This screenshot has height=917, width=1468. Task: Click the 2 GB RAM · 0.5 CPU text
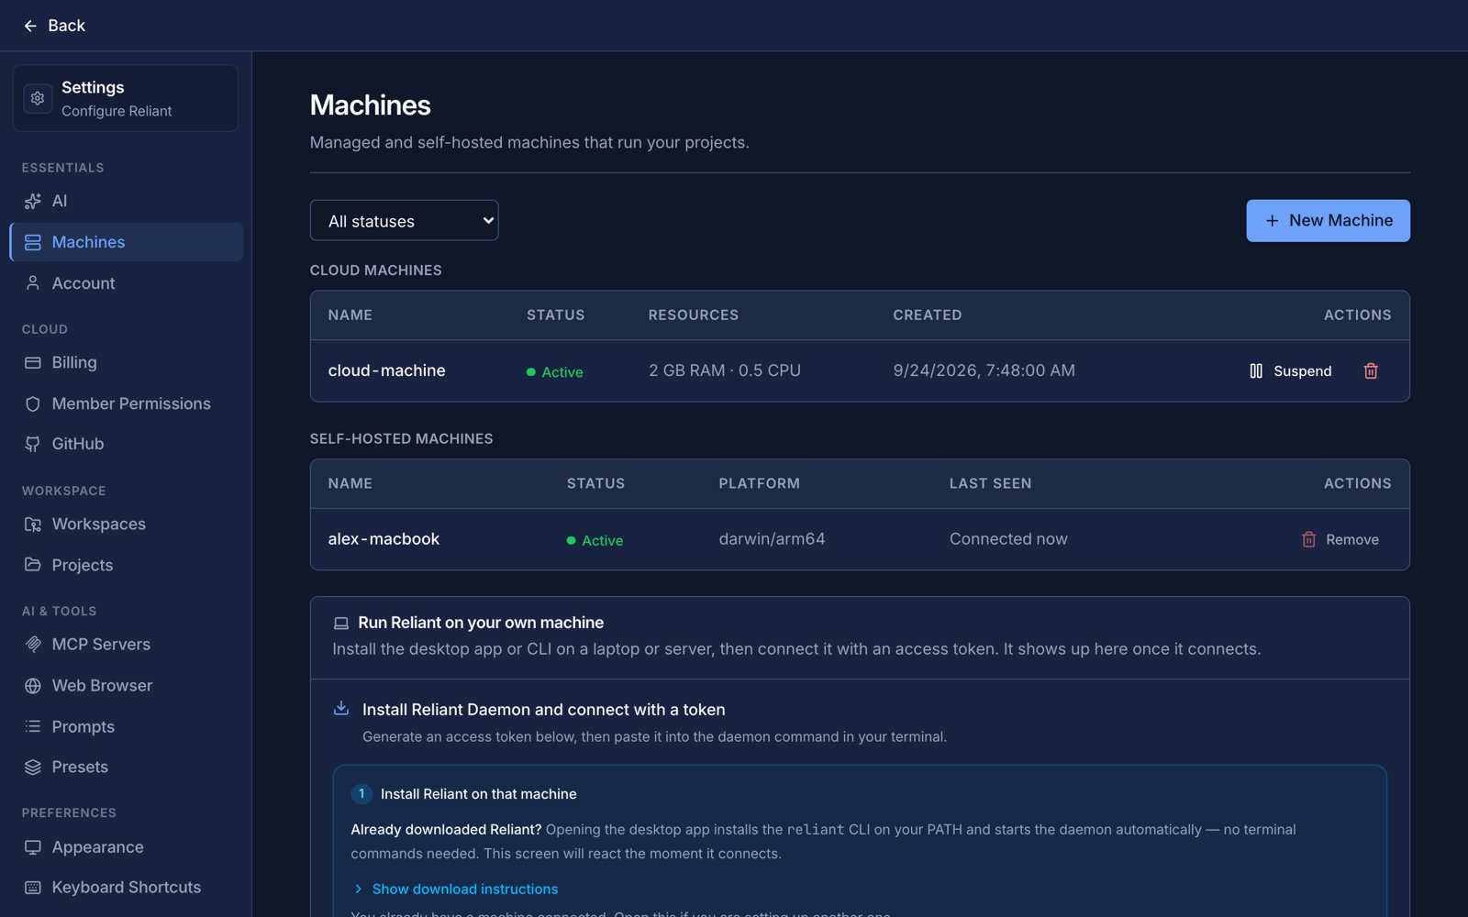point(725,370)
